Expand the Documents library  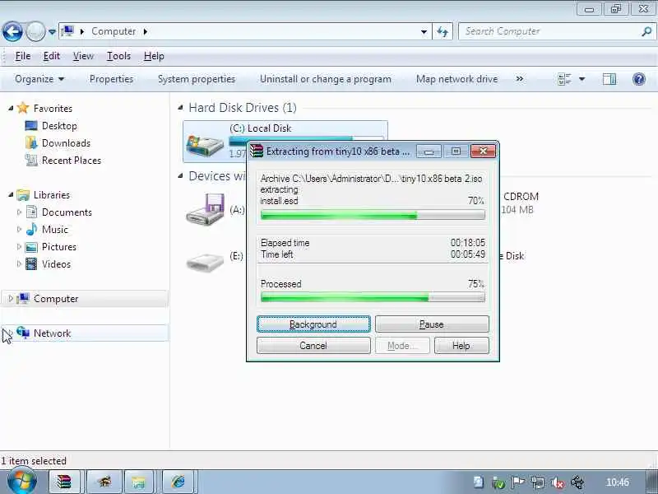(x=19, y=212)
